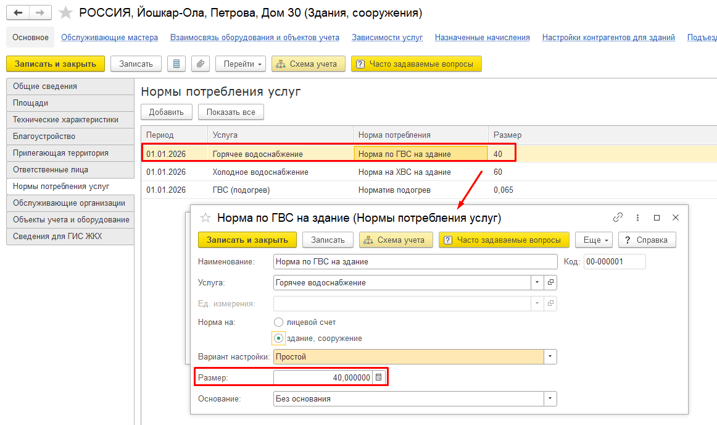Click Добавить to add a norm

tap(167, 112)
